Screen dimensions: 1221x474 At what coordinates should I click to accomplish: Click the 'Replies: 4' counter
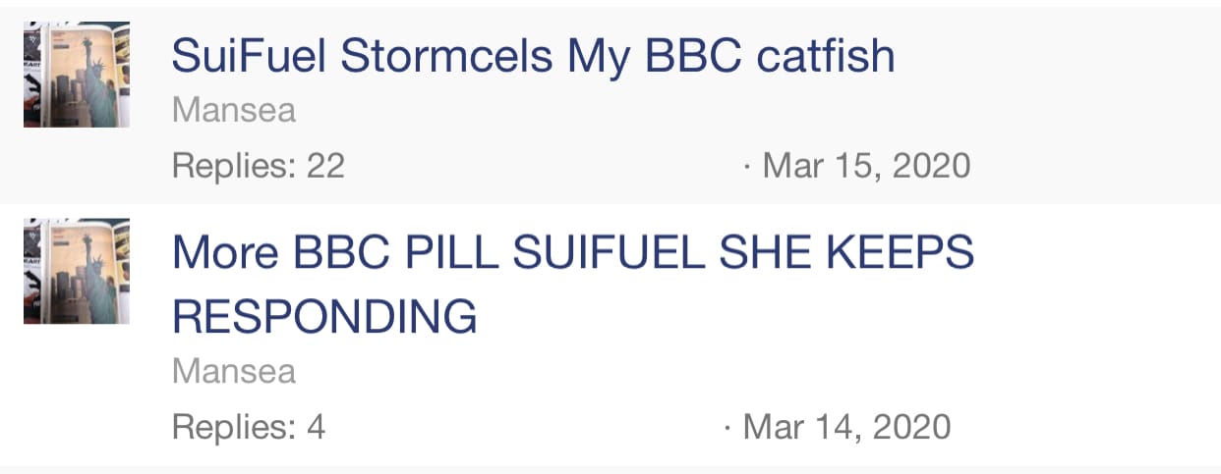[x=248, y=427]
